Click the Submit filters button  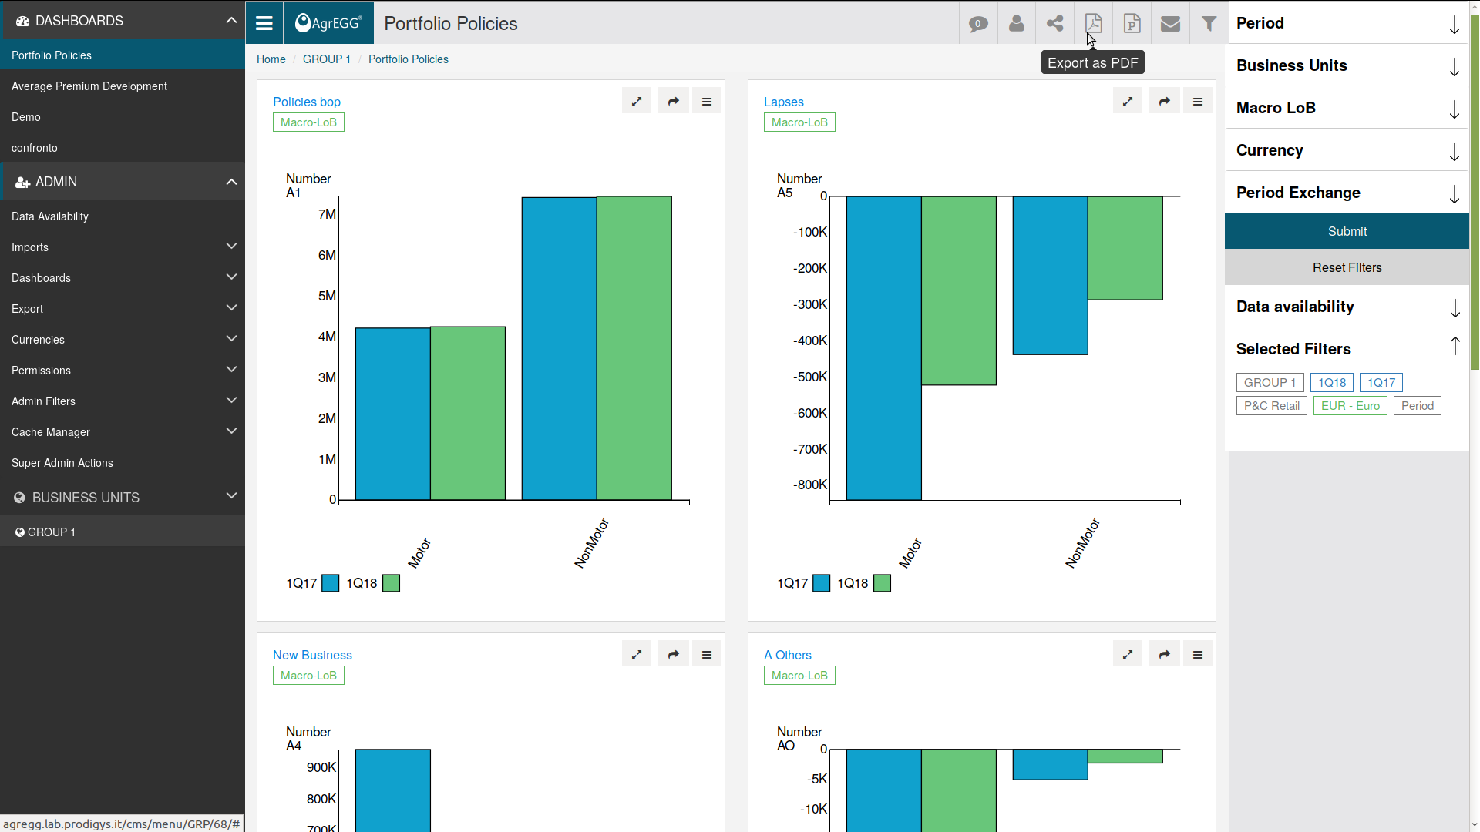(x=1347, y=231)
